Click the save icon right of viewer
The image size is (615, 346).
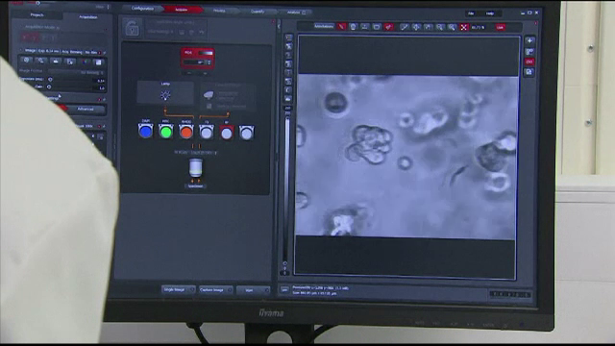click(529, 72)
